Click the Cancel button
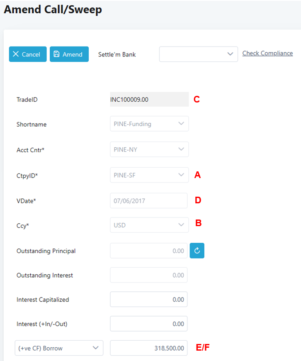Screen dimensions: 301x361 (28, 54)
